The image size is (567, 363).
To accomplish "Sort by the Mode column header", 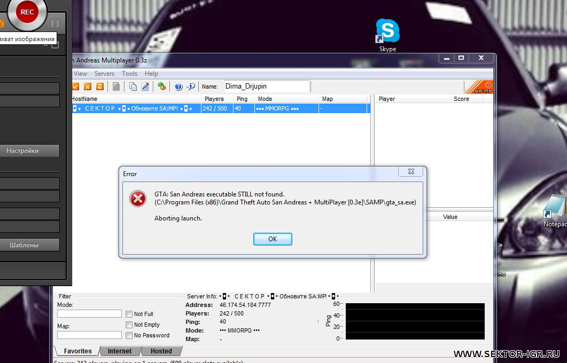I will (286, 99).
